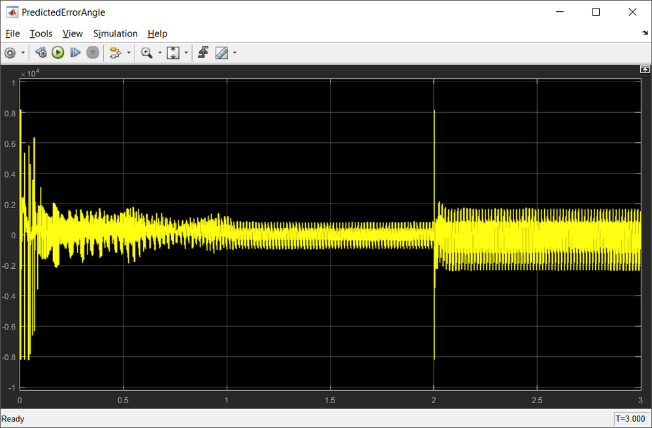
Task: Select the Zoom magnifier tool
Action: 146,53
